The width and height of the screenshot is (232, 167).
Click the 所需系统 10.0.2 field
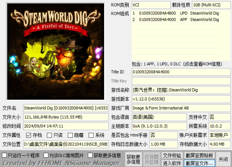point(219,126)
